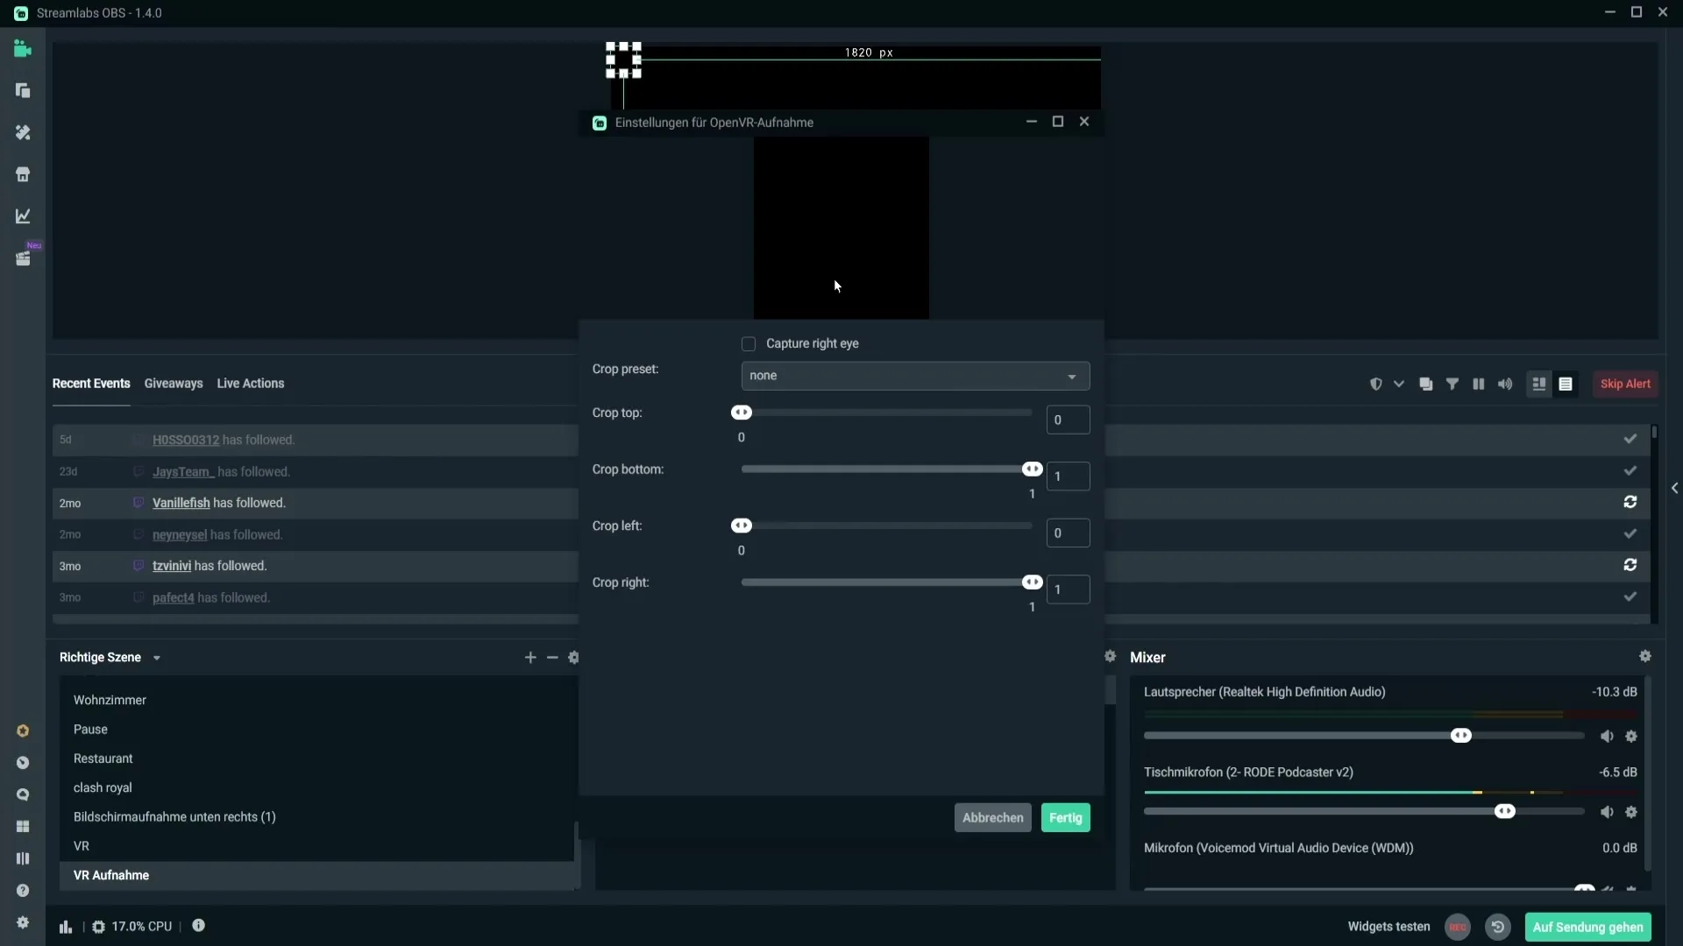Open the Vanillefish user link
1683x946 pixels.
181,503
